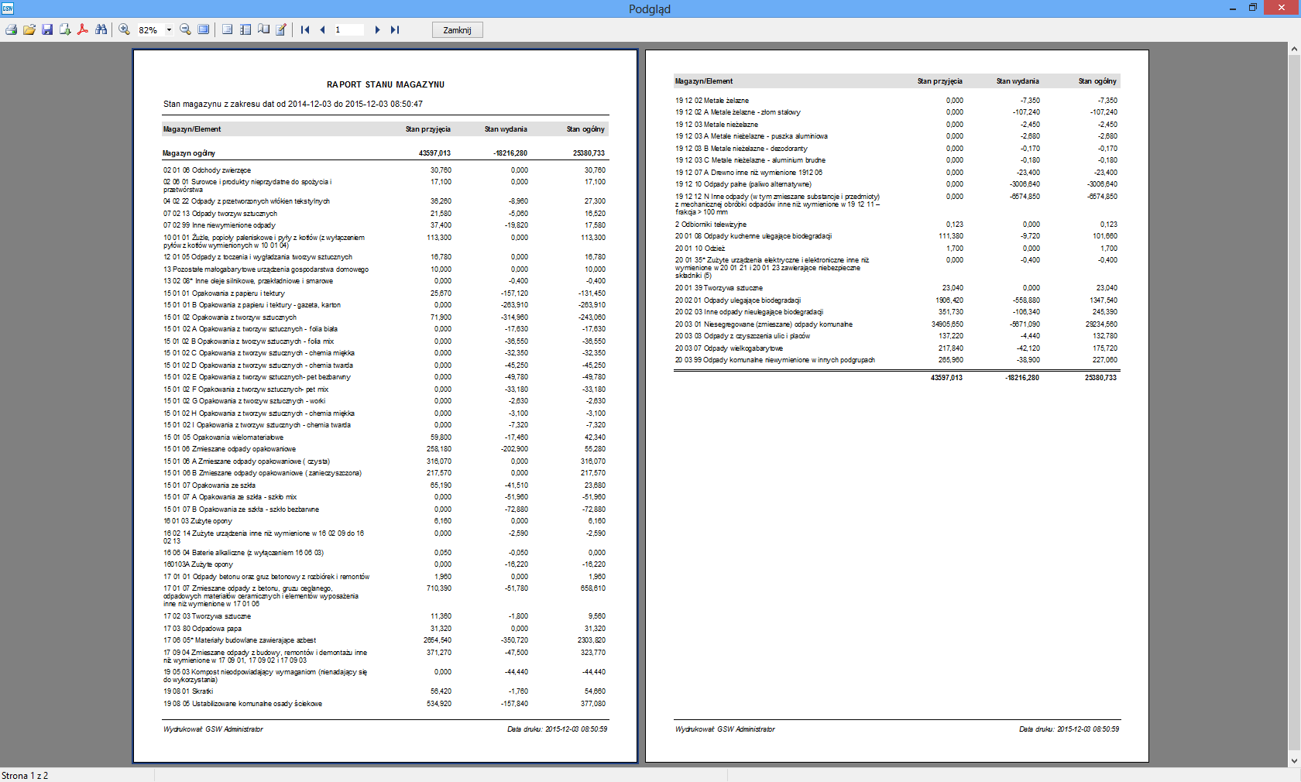Zoom in with the plus magnifier

[x=124, y=29]
